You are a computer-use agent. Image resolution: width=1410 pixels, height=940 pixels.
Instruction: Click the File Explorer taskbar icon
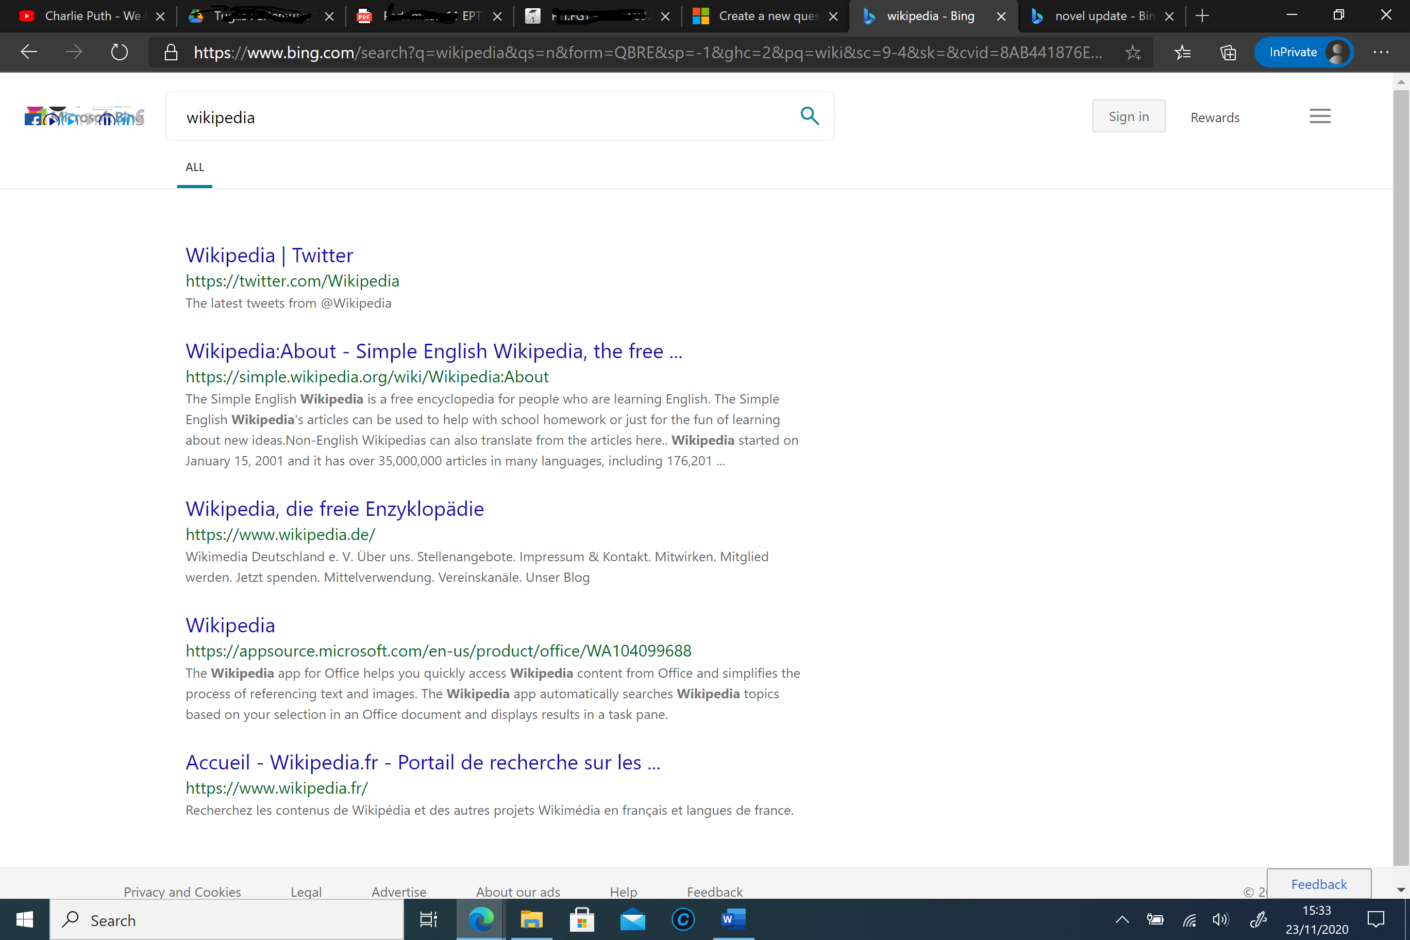[x=532, y=919]
